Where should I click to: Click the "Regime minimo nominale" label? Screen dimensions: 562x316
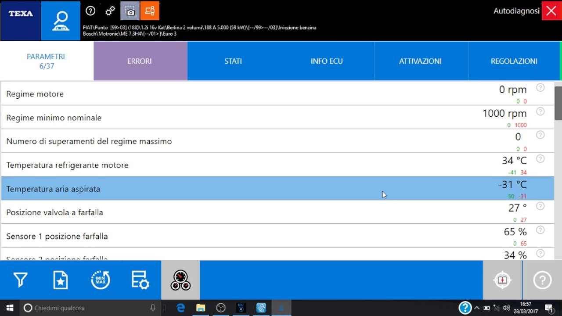pos(54,118)
